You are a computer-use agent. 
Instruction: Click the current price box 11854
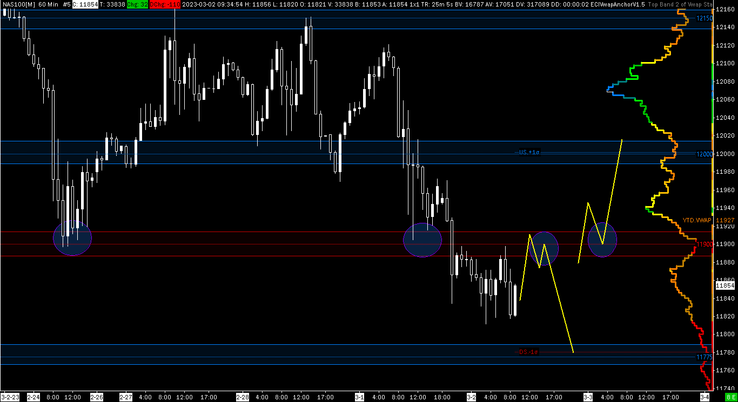tap(725, 285)
